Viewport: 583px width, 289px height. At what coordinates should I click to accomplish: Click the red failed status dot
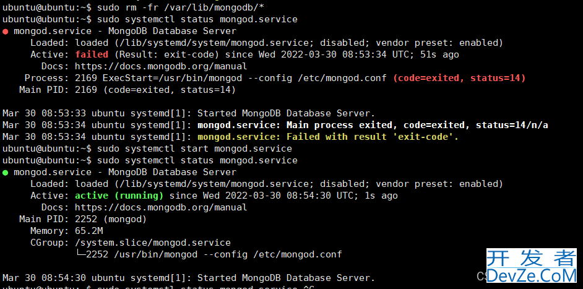5,32
